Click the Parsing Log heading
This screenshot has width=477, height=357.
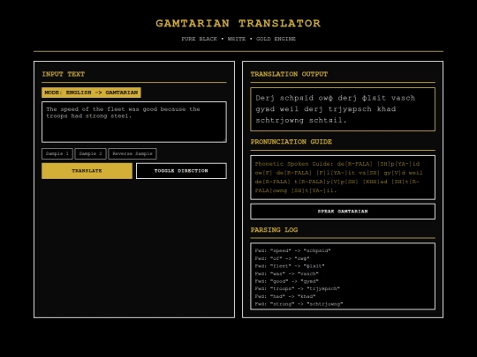point(274,230)
